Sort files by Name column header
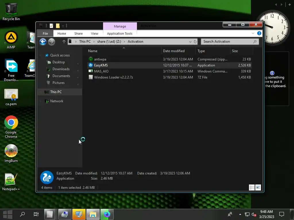This screenshot has width=294, height=220. tap(93, 51)
